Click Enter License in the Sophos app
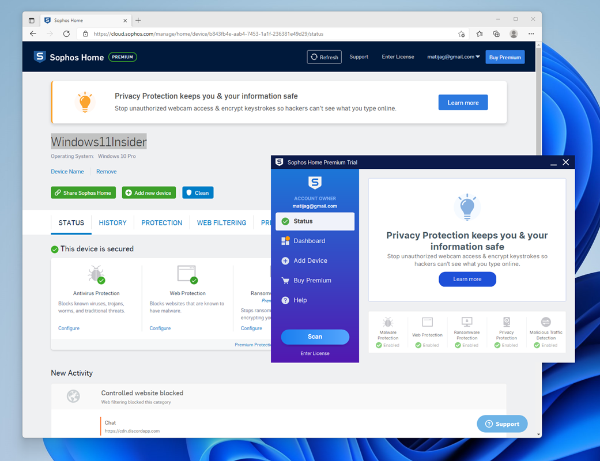This screenshot has width=600, height=461. (x=315, y=353)
